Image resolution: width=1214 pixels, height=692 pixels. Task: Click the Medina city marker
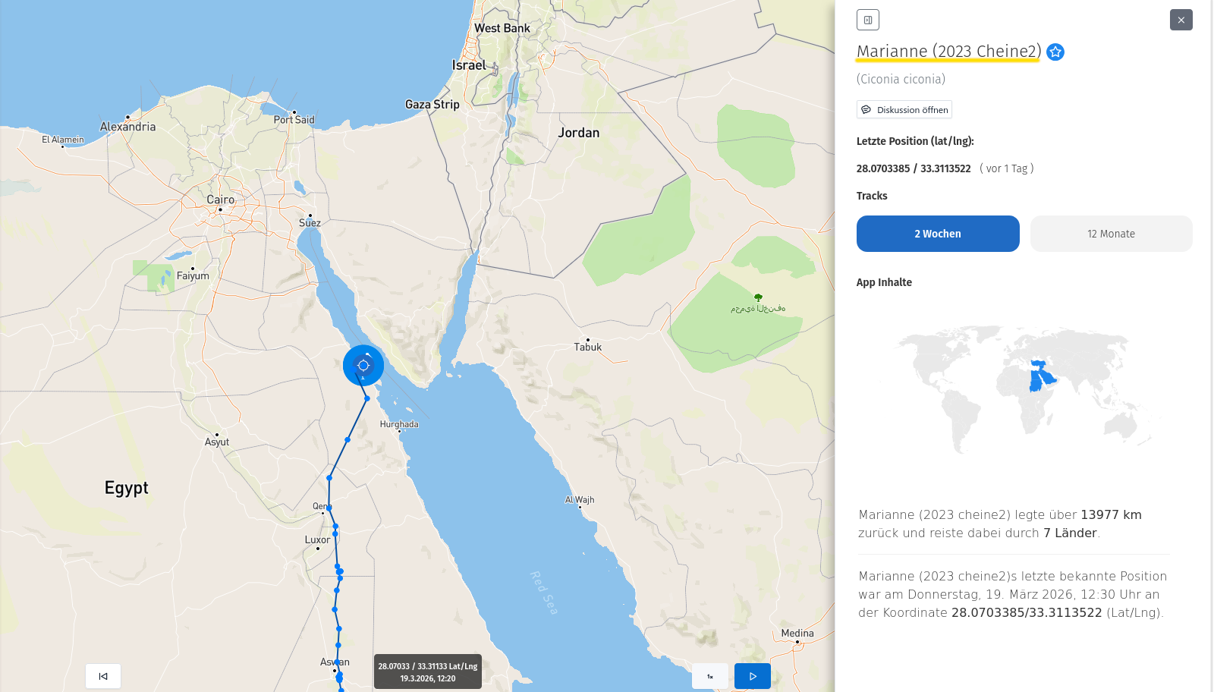[x=797, y=642]
